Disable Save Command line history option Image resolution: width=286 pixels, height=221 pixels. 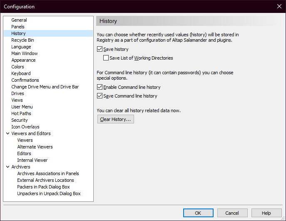[99, 96]
